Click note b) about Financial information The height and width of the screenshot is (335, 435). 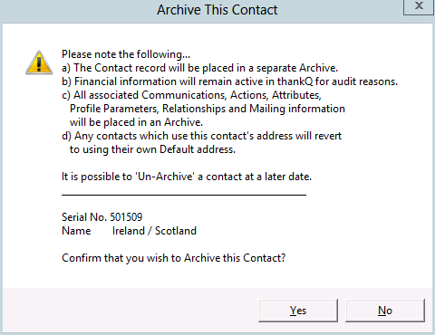(x=229, y=81)
